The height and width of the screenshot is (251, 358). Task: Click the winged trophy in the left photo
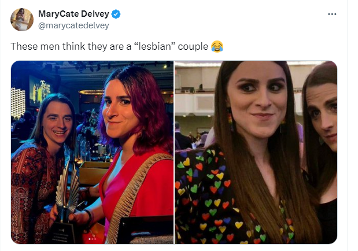(67, 193)
